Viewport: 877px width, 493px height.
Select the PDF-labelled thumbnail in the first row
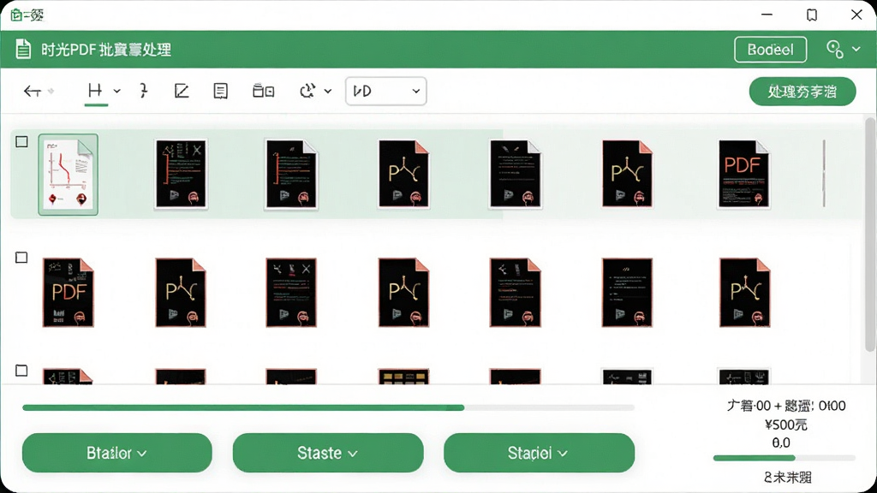click(x=743, y=175)
